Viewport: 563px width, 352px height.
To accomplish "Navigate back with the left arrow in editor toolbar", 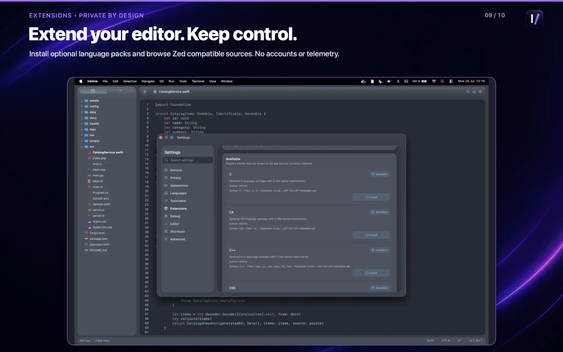I will click(x=456, y=92).
